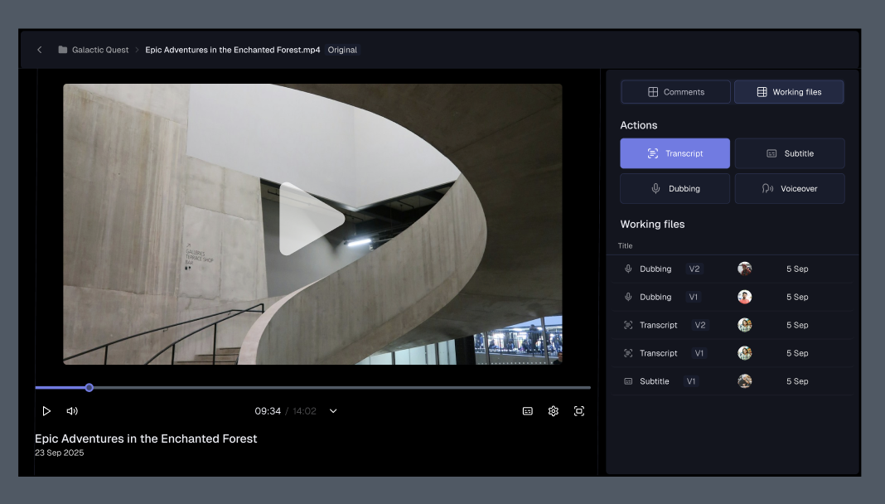Open the Transcript V1 working file
The image size is (885, 504).
pos(659,353)
